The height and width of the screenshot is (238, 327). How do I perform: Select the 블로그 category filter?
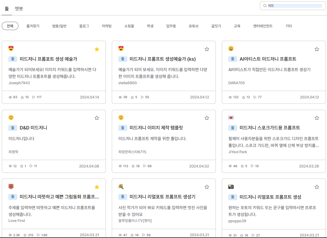click(84, 26)
